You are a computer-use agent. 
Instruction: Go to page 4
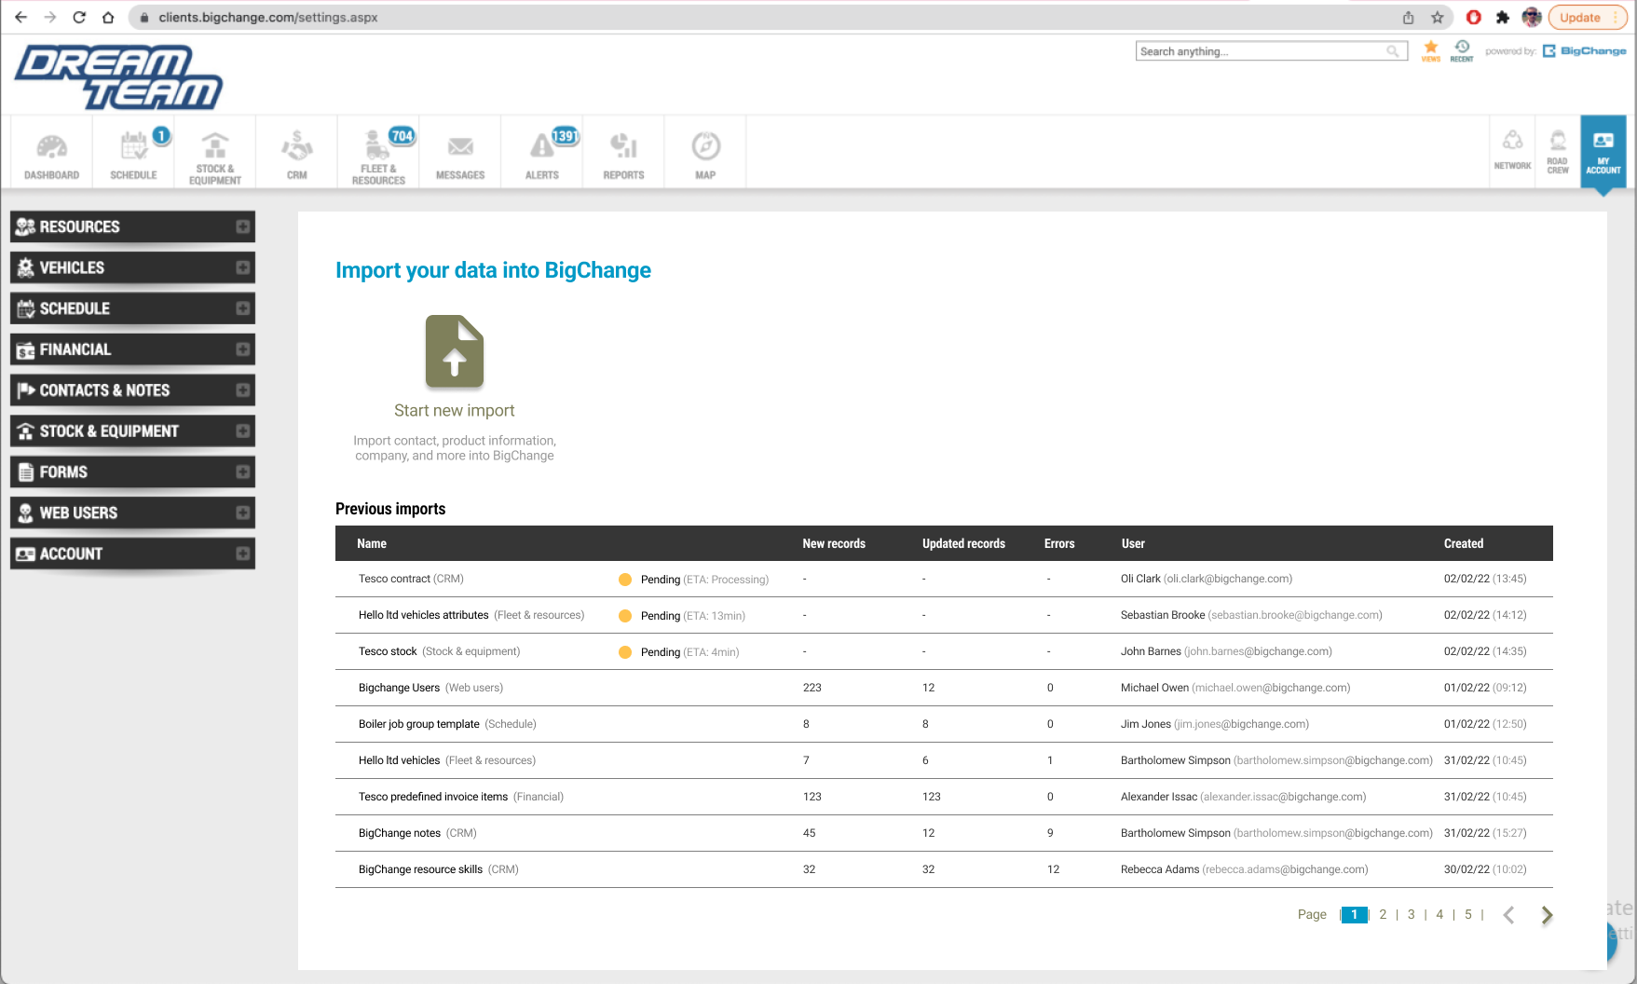point(1439,915)
